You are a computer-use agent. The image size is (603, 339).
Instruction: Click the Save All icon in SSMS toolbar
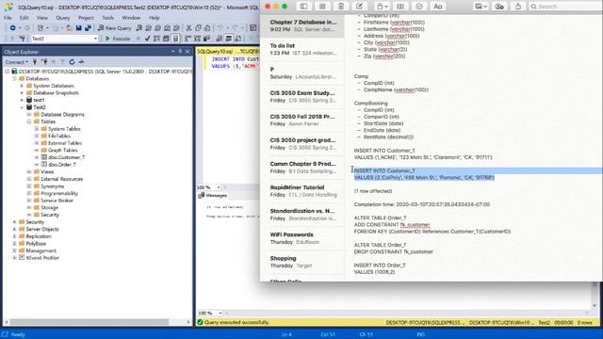(x=88, y=28)
